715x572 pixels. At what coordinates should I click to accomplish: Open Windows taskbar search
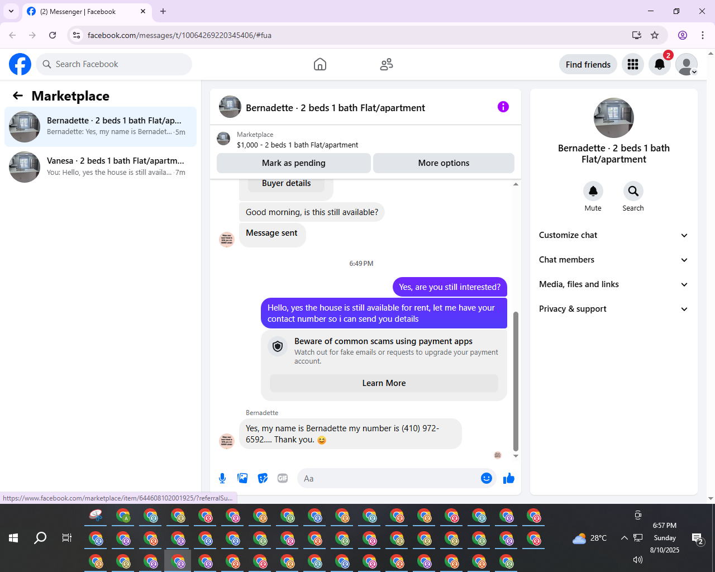pyautogui.click(x=40, y=538)
